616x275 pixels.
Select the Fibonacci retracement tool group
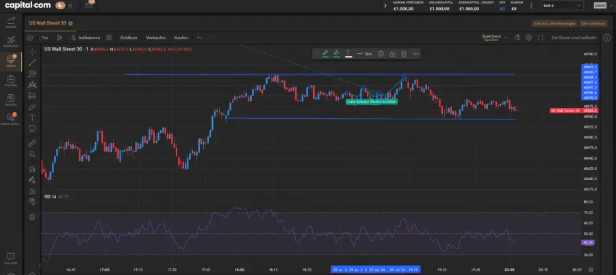click(32, 74)
